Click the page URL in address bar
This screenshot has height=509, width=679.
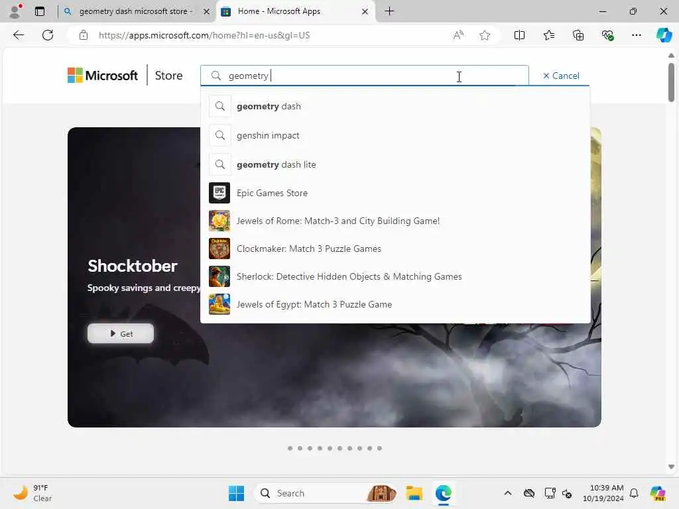(x=204, y=35)
